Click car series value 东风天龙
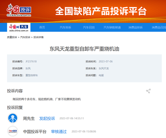This screenshot has height=138, width=166. (x=104, y=69)
